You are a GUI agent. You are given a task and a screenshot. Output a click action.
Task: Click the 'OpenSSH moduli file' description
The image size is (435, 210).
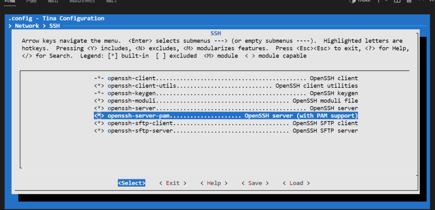[x=325, y=100]
